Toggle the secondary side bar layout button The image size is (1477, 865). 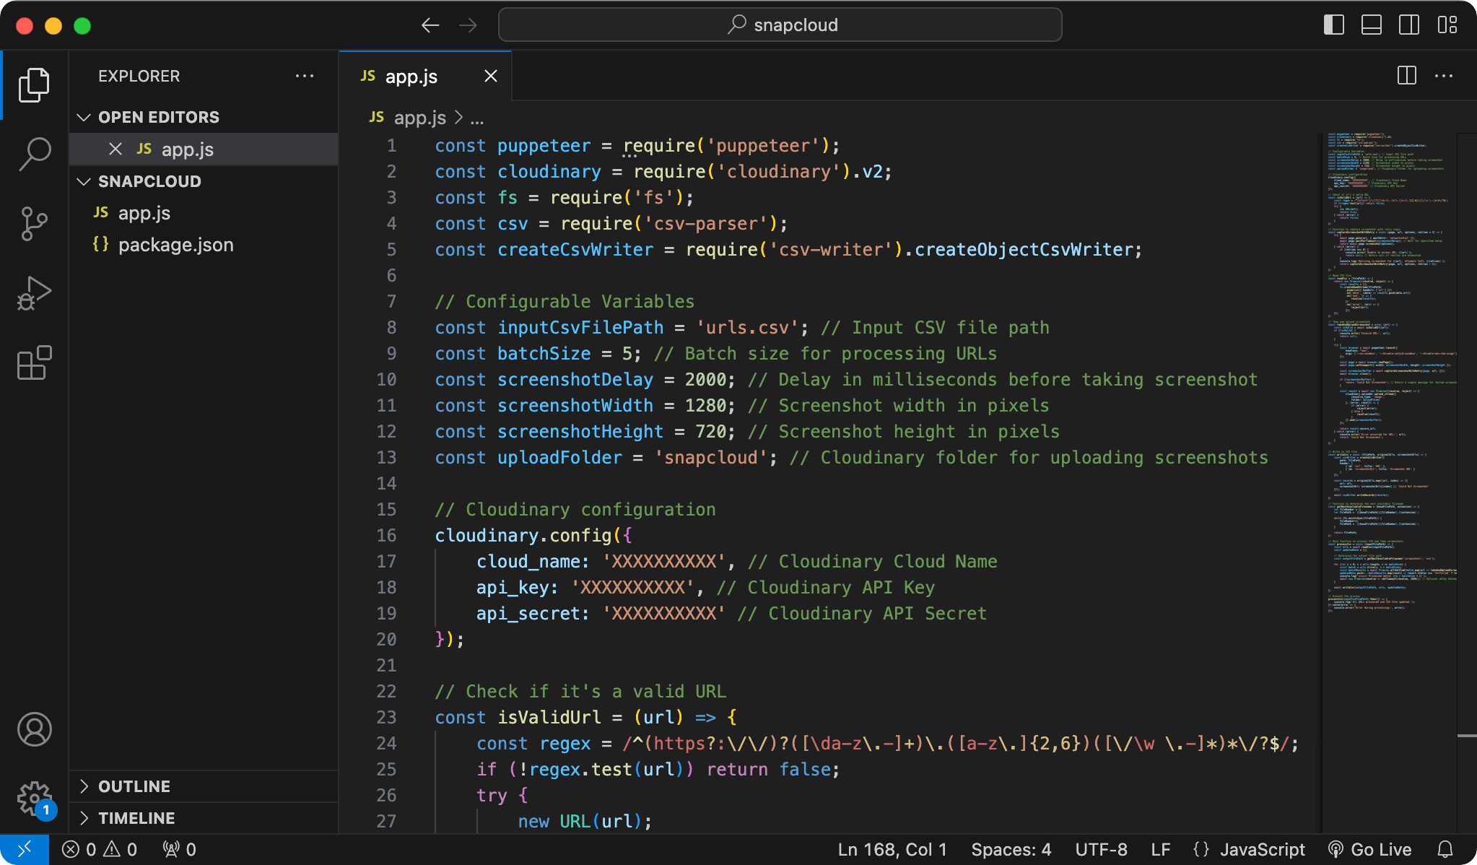pos(1408,25)
